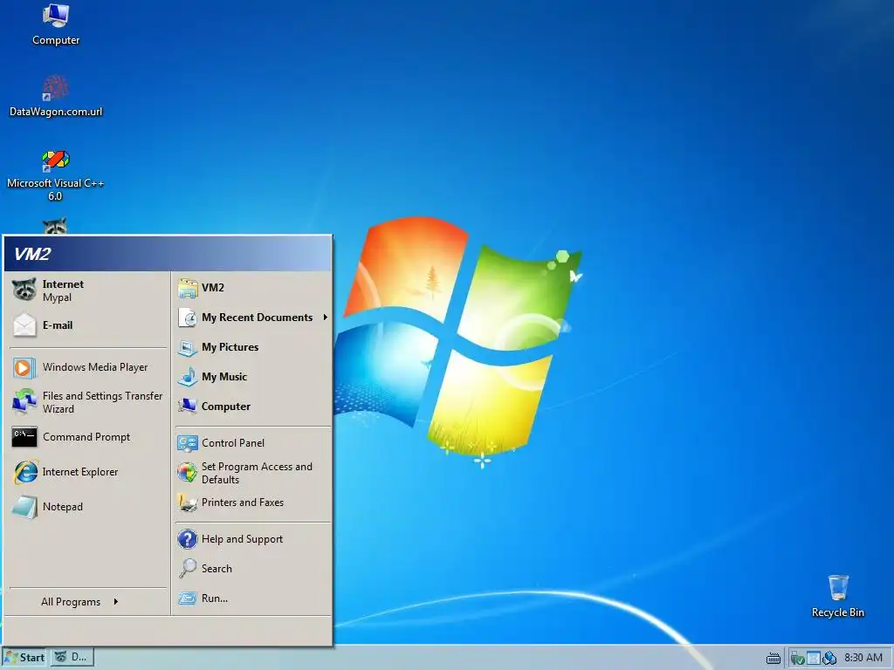Open Control Panel
The width and height of the screenshot is (894, 670).
[252, 442]
